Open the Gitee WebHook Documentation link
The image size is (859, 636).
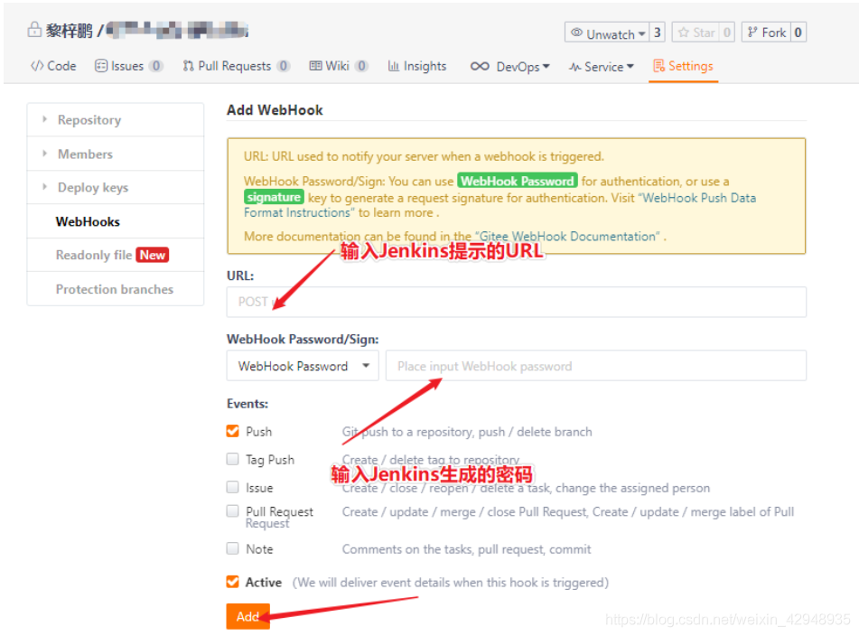pos(567,236)
